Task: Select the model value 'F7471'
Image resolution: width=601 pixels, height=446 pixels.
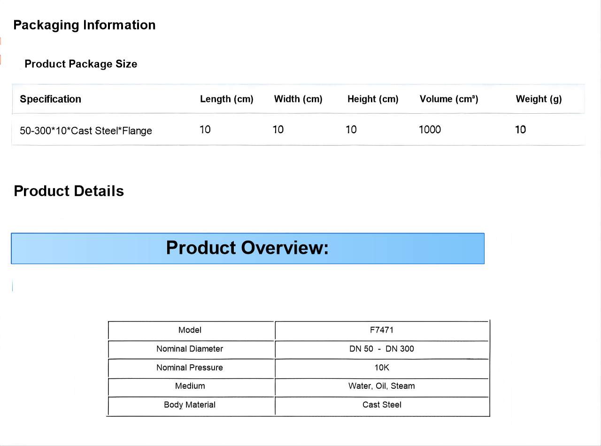Action: (382, 330)
